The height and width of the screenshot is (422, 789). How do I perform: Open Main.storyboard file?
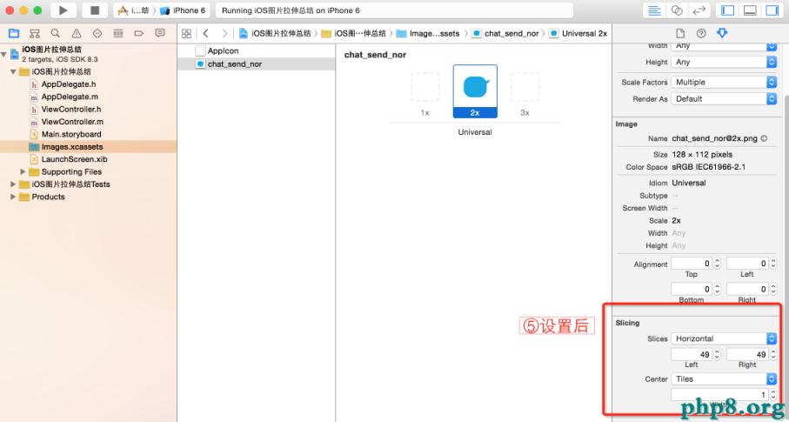[71, 135]
